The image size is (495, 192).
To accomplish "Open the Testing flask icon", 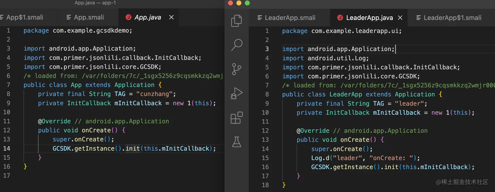I will pos(236,142).
